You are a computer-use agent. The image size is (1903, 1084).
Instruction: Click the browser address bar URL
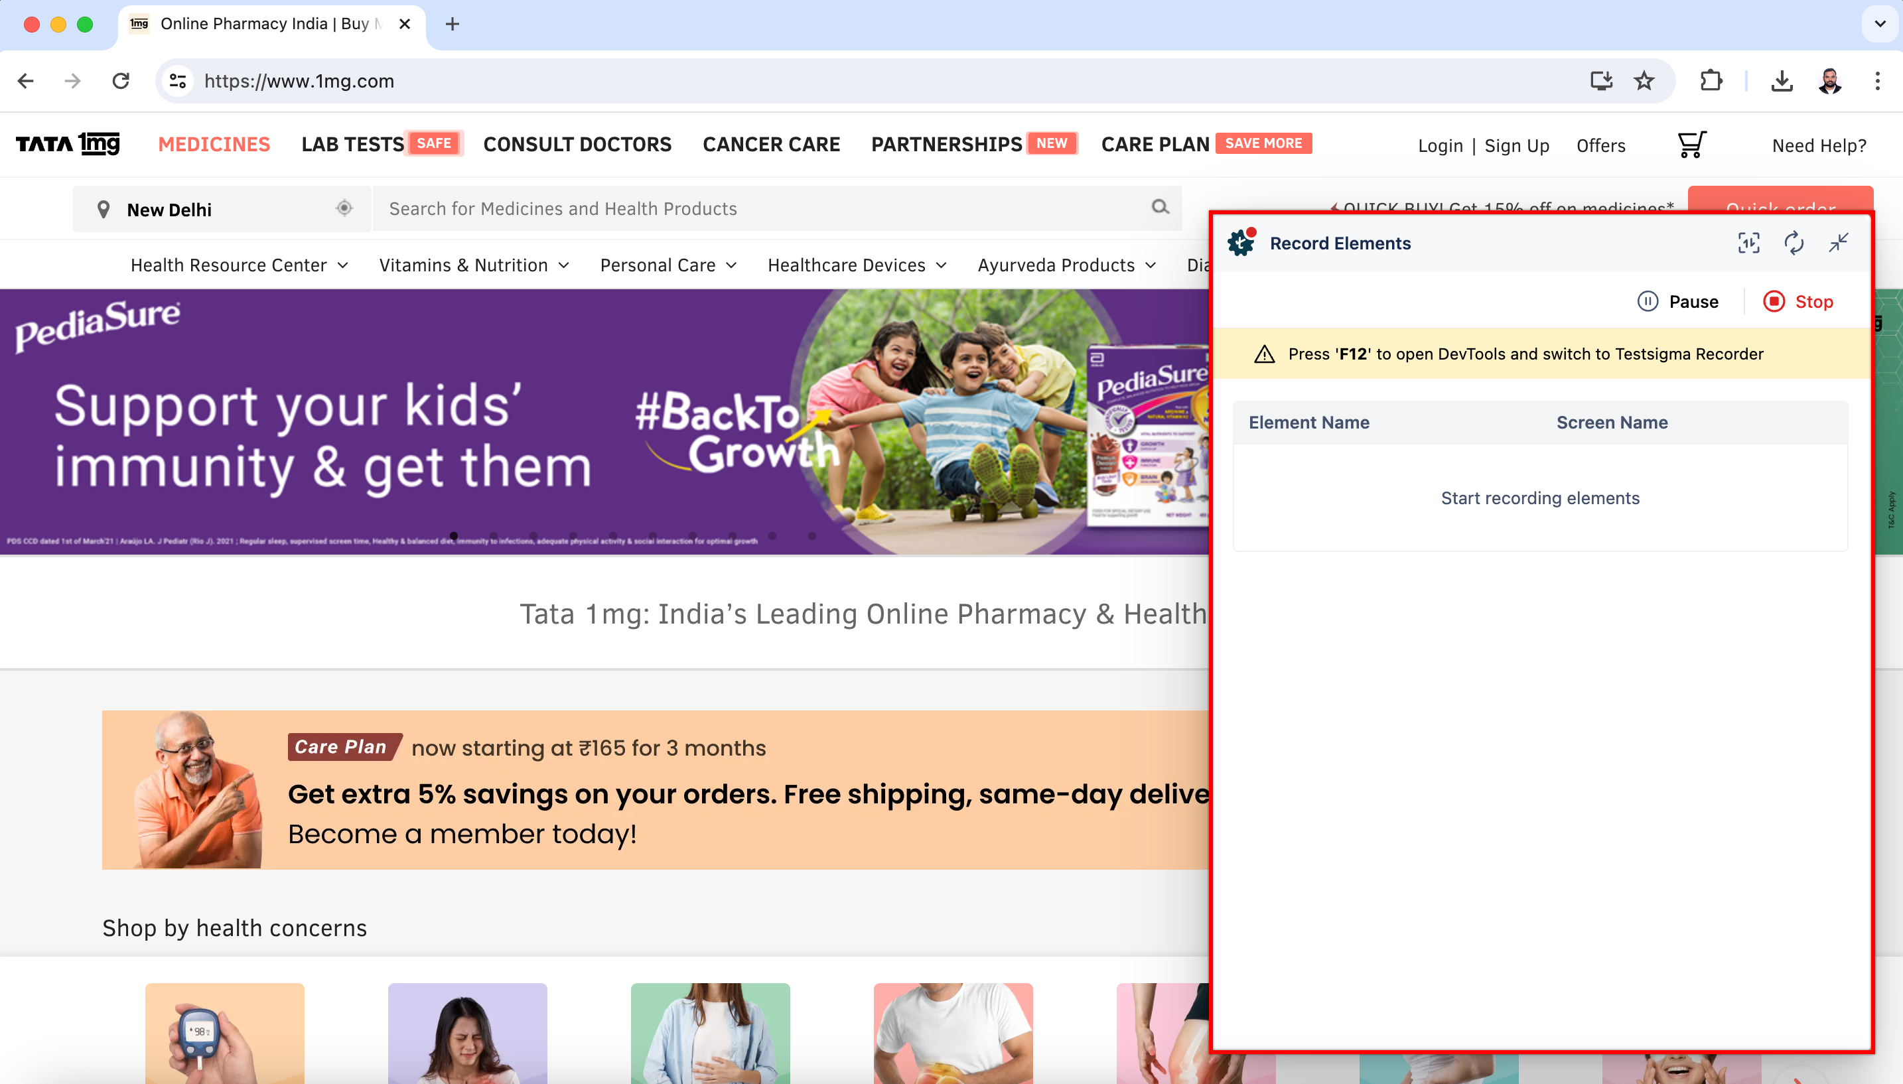[299, 81]
